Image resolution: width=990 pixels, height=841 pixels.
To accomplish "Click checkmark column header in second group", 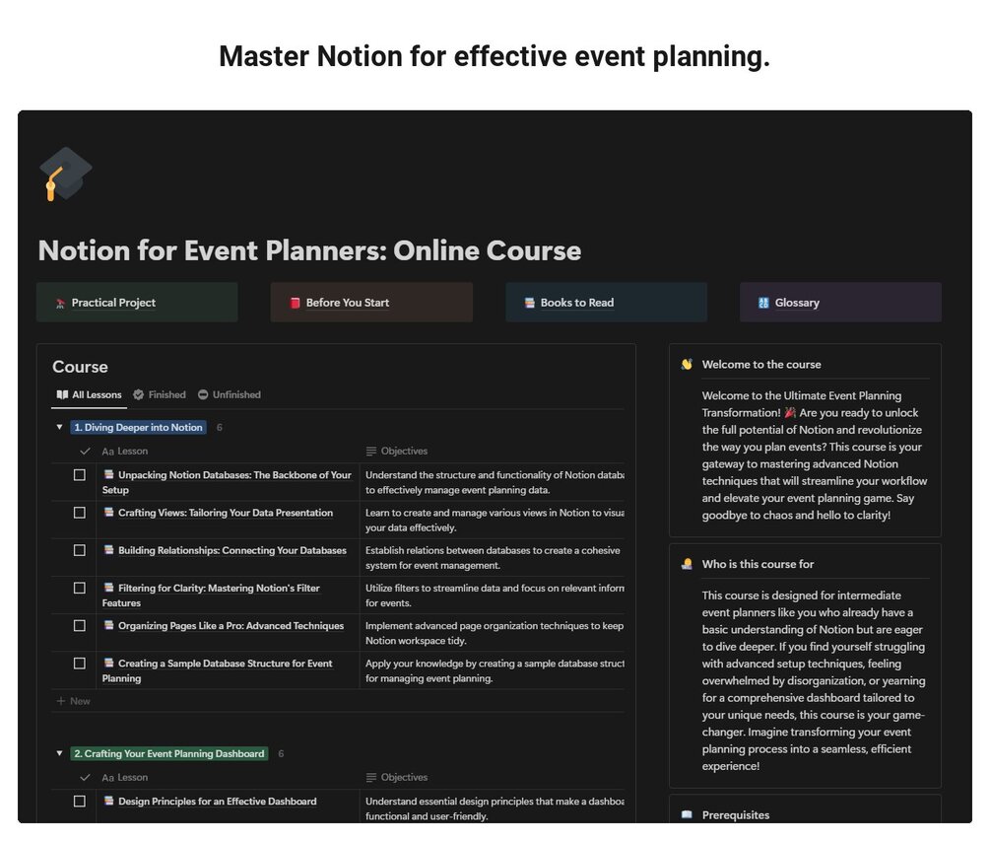I will [x=86, y=778].
